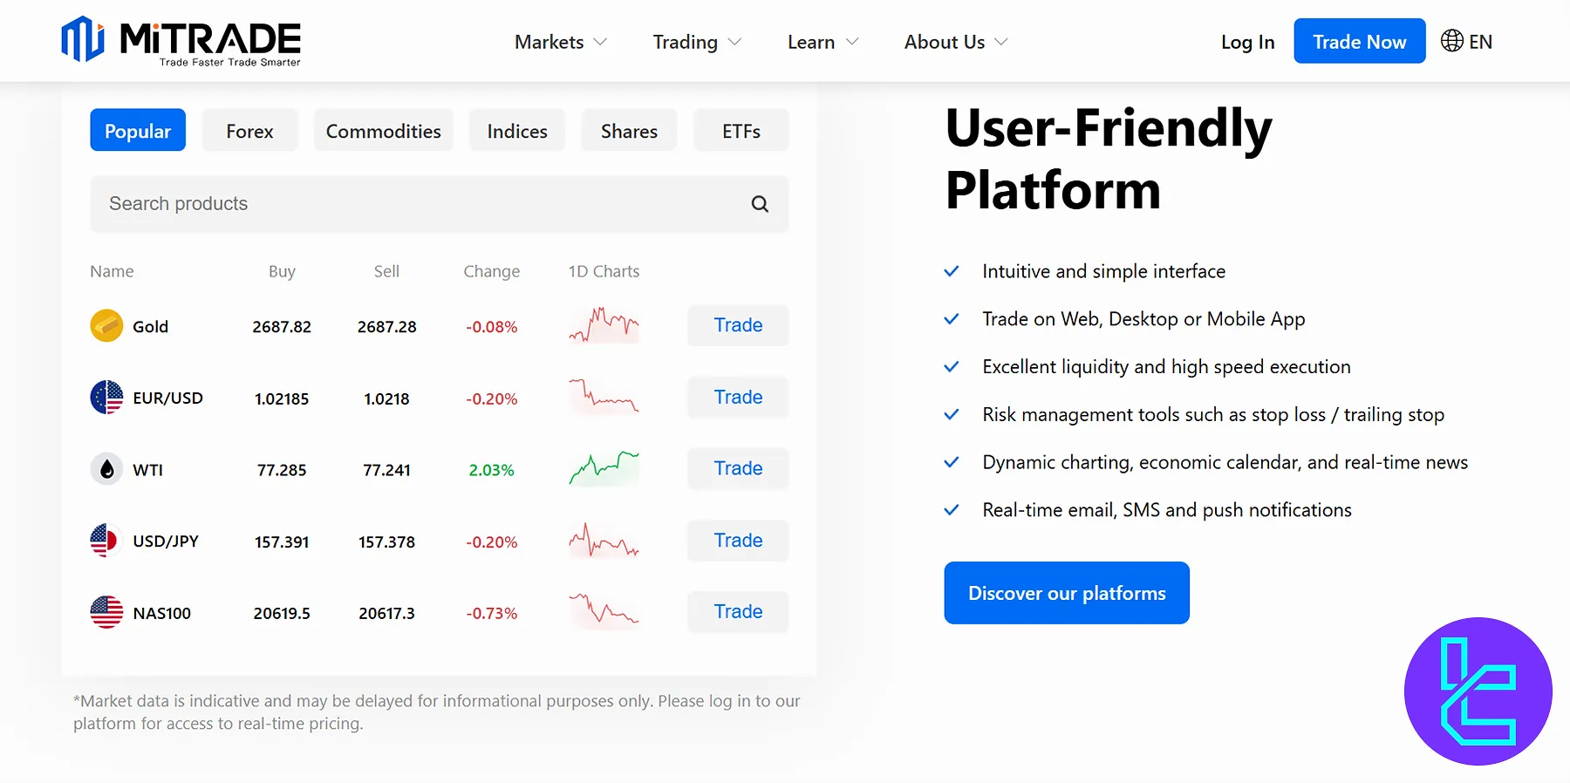Viewport: 1570px width, 783px height.
Task: Click the search magnifier icon
Action: tap(760, 204)
